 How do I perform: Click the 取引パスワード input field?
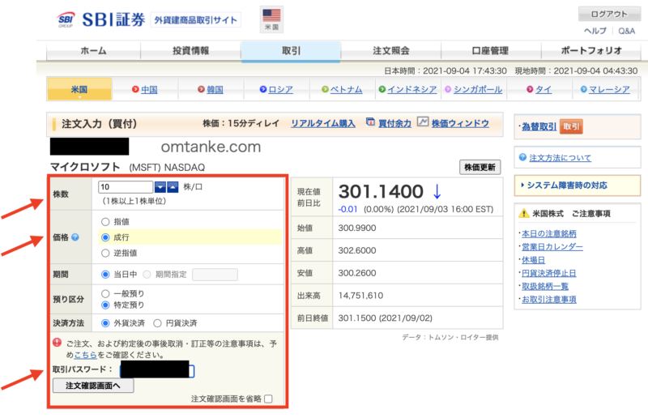click(x=157, y=369)
